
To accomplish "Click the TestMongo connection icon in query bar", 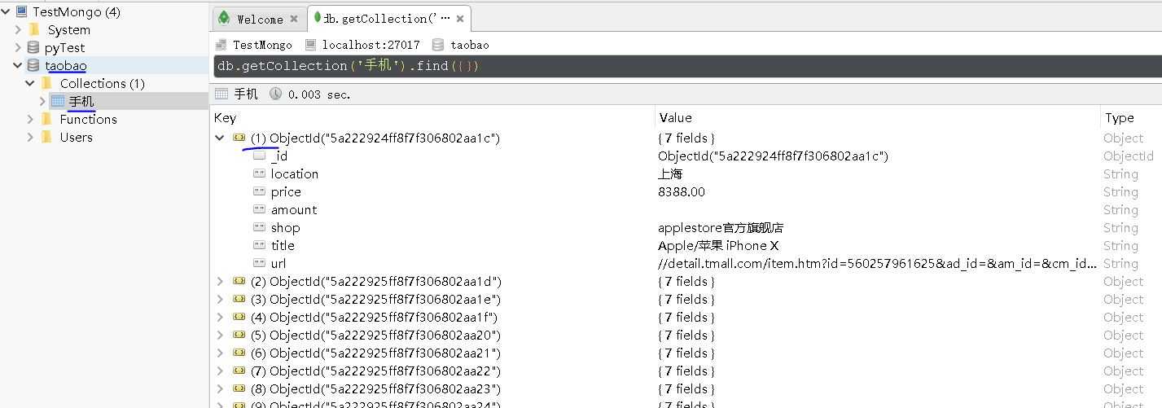I will point(221,45).
